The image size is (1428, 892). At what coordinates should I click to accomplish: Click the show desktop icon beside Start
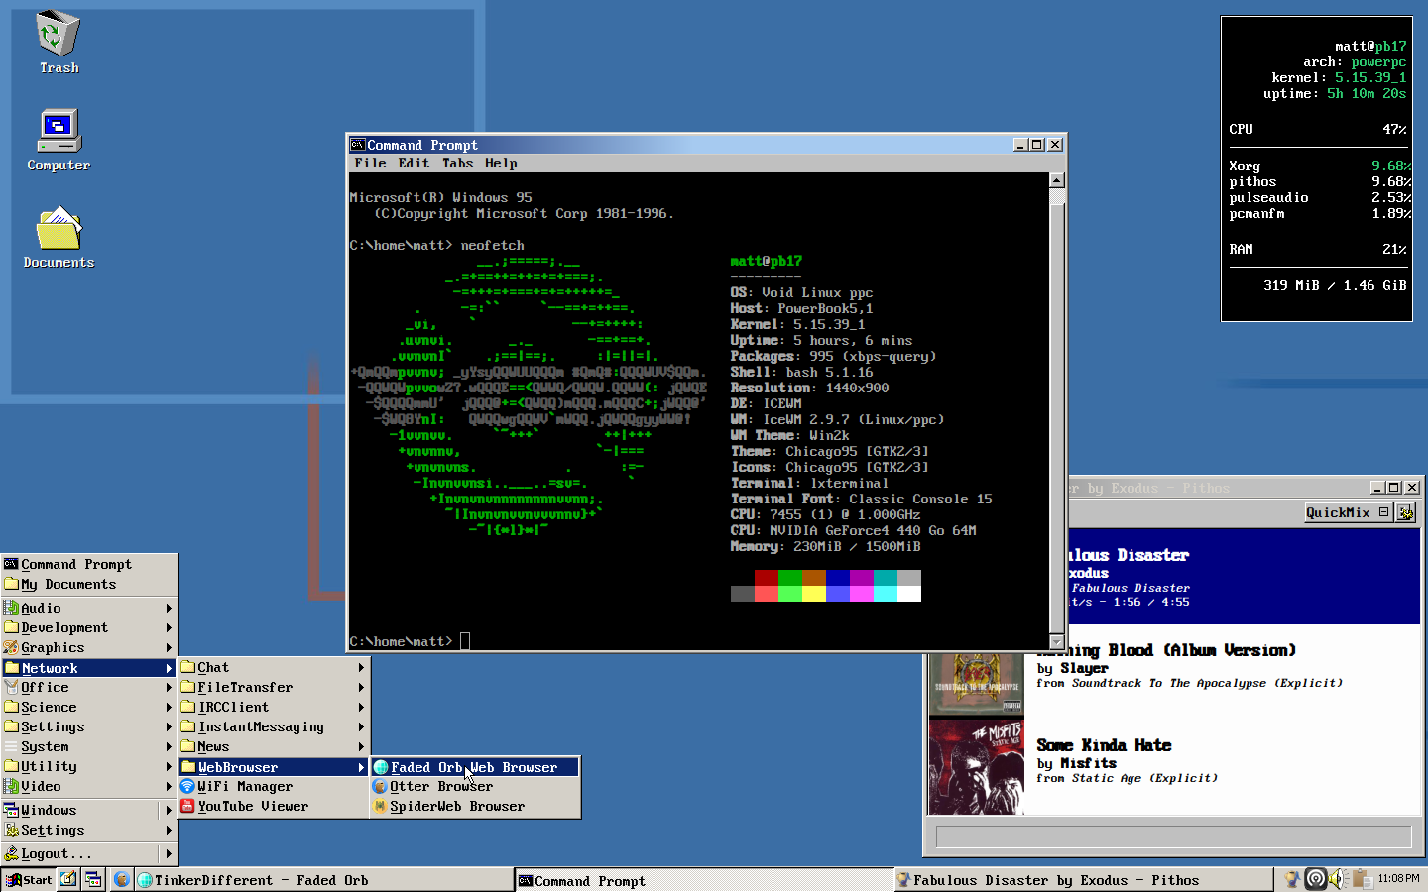68,879
